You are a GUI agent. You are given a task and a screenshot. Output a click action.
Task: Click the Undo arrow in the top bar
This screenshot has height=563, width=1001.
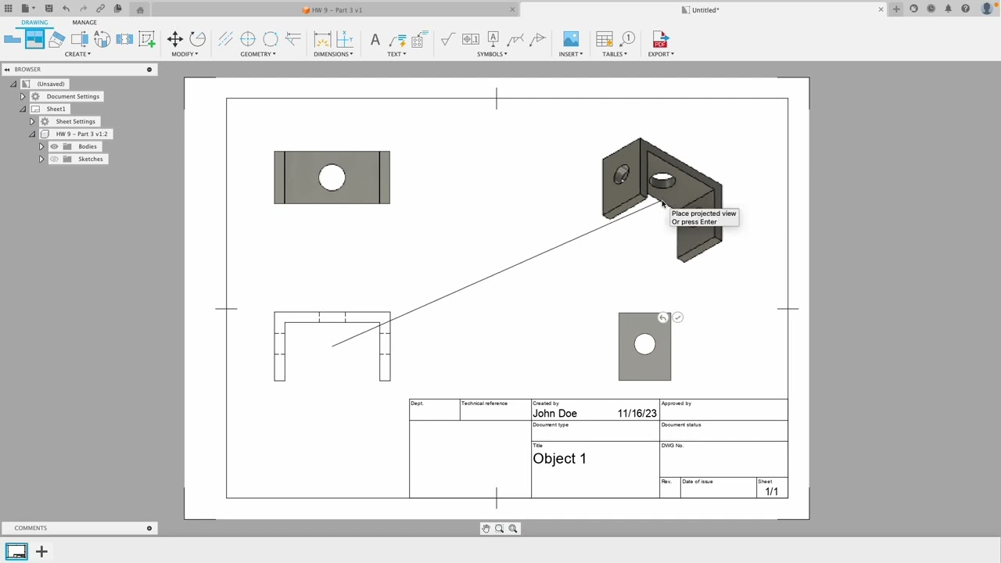pos(66,9)
